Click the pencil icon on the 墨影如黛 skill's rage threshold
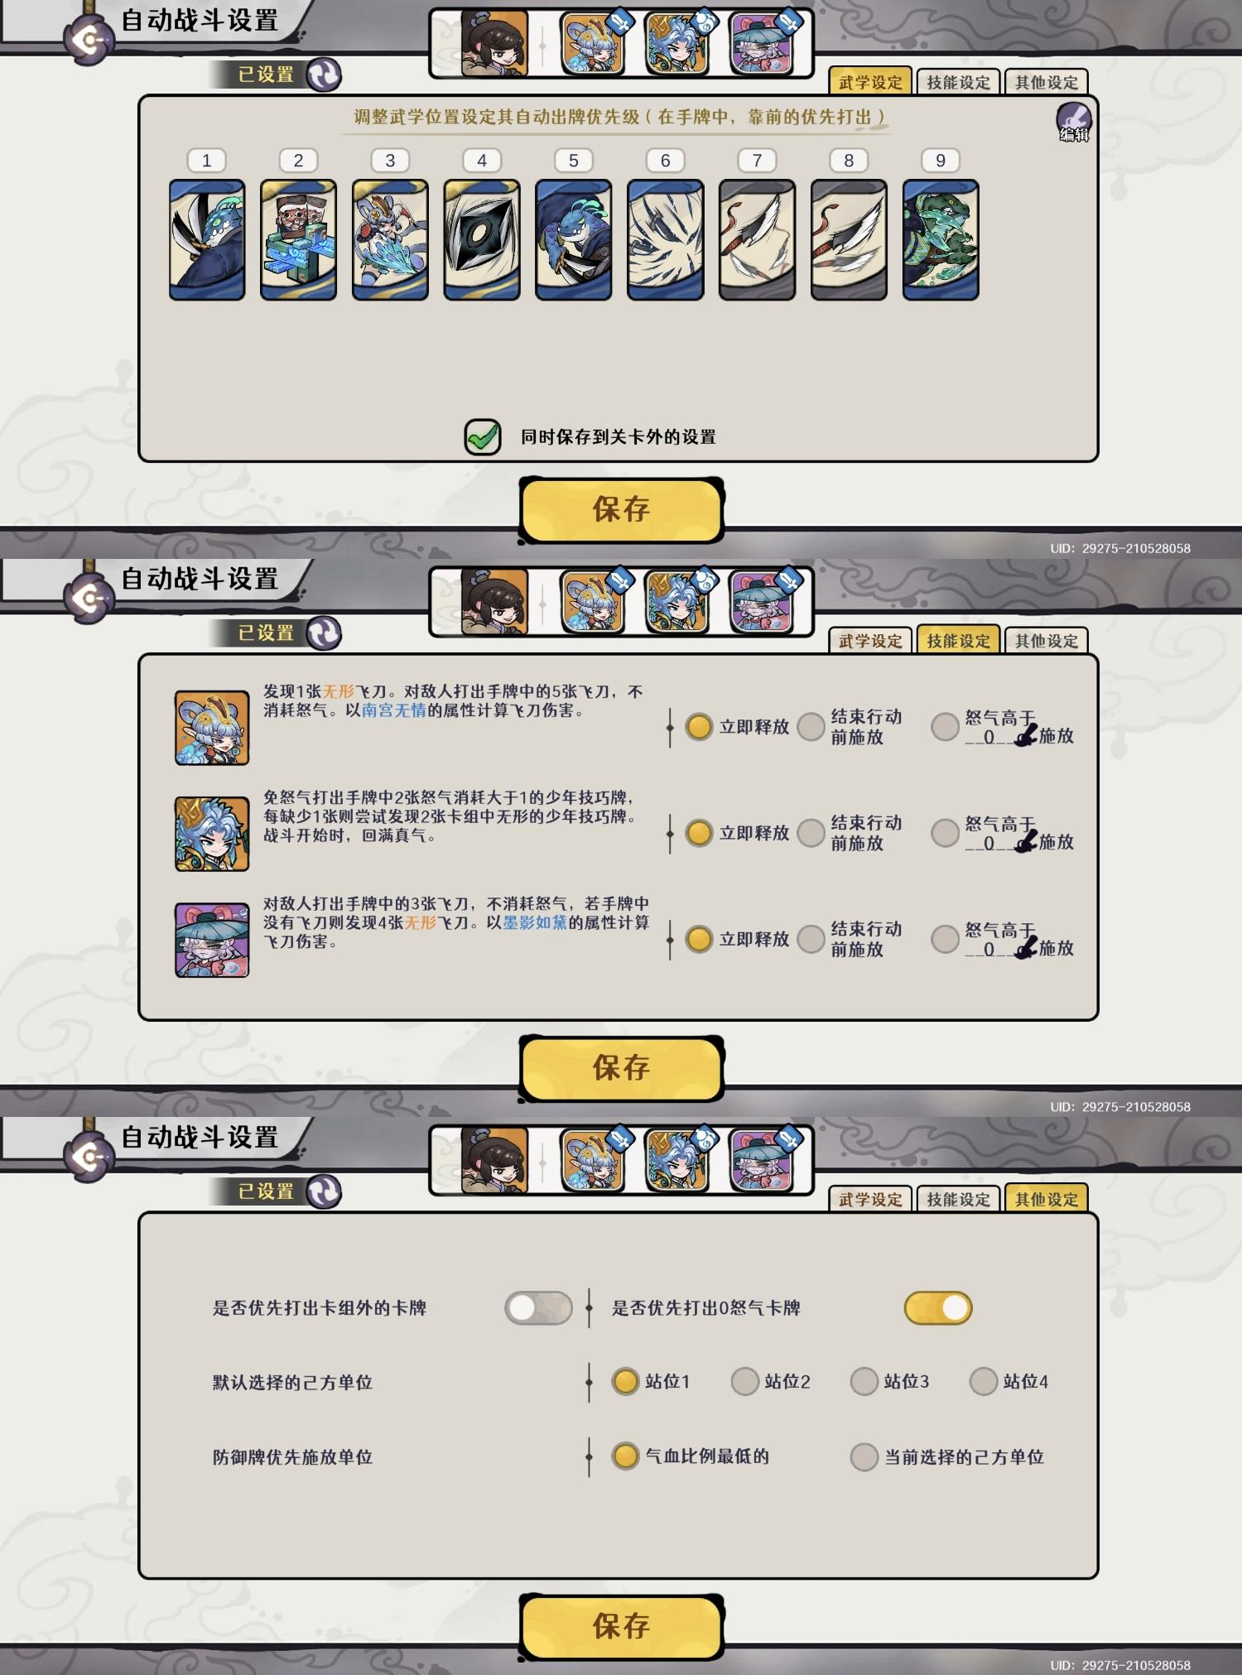Screen dimensions: 1242x1675 1025,946
